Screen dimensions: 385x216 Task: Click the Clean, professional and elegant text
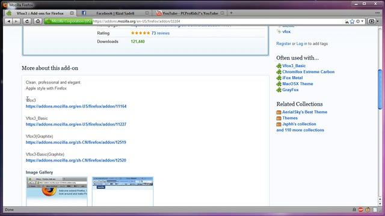pyautogui.click(x=54, y=83)
